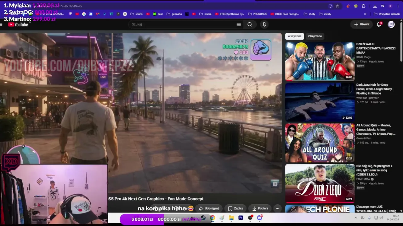Open the YouTube account avatar menu
The width and height of the screenshot is (403, 226).
tap(391, 24)
